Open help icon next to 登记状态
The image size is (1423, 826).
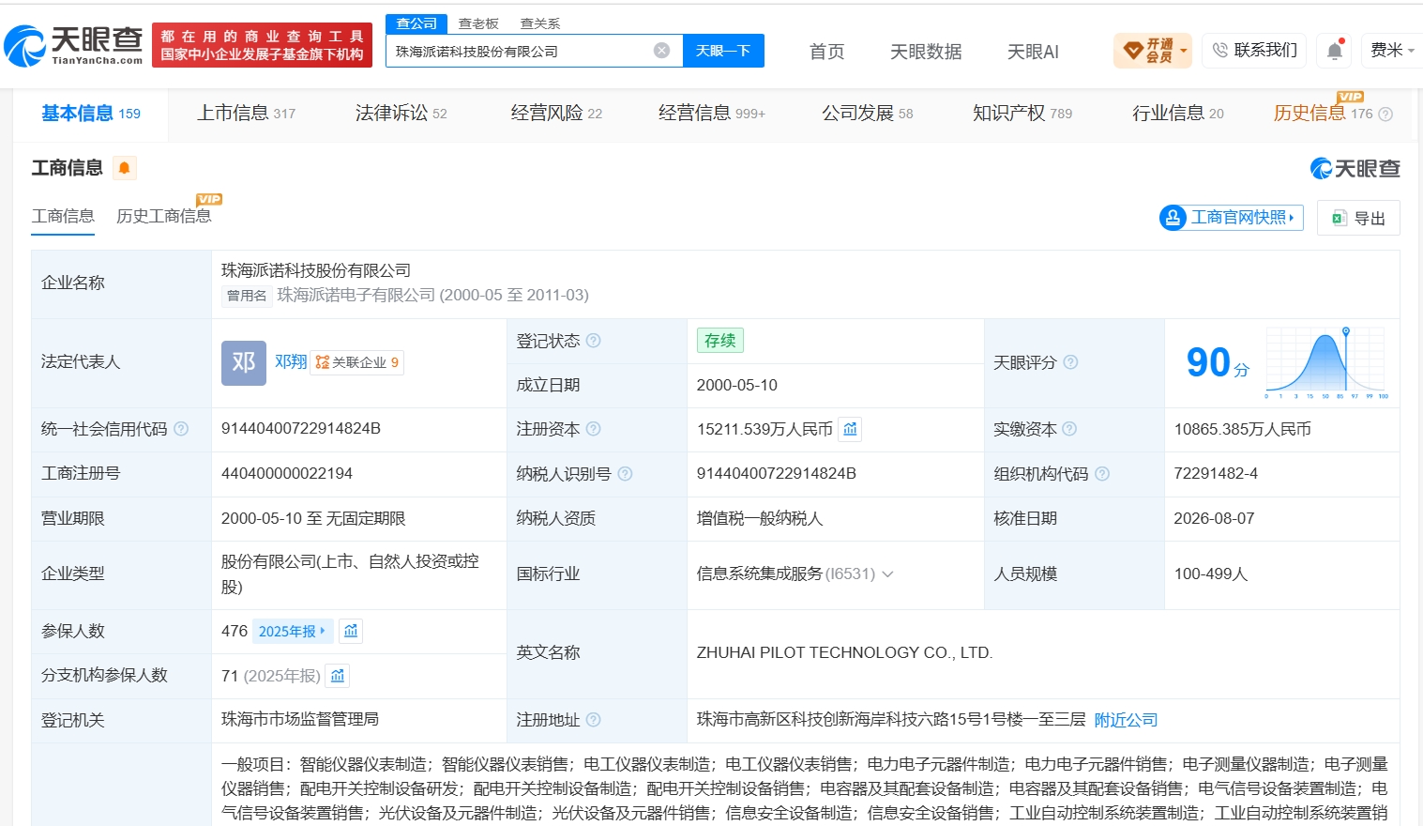(594, 341)
